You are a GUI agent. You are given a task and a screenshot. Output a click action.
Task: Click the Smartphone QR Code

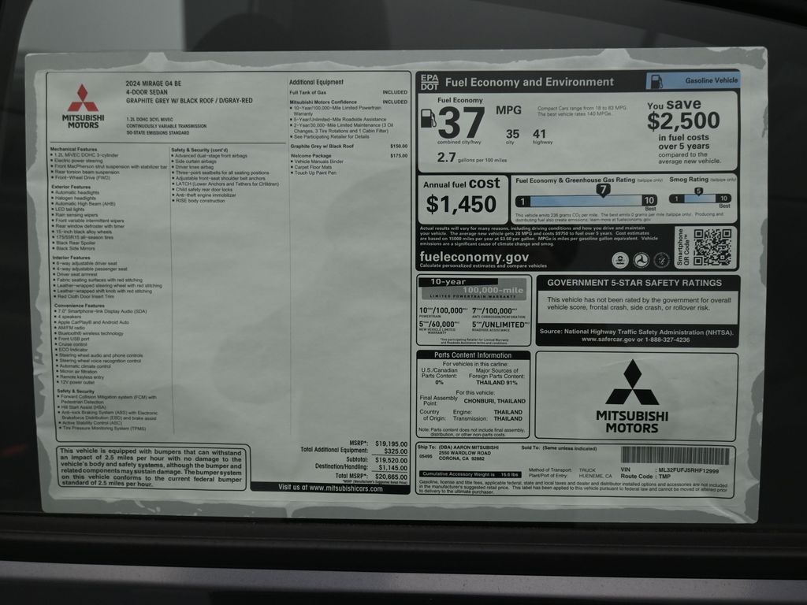[712, 247]
